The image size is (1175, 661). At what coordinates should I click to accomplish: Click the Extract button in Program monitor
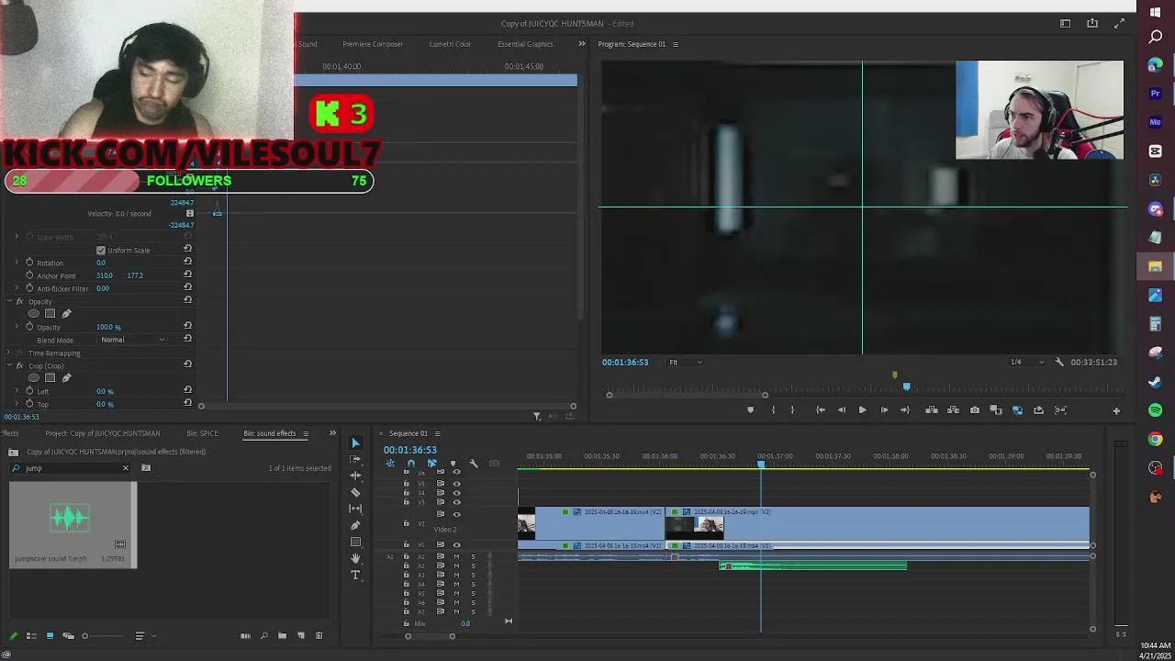coord(953,410)
